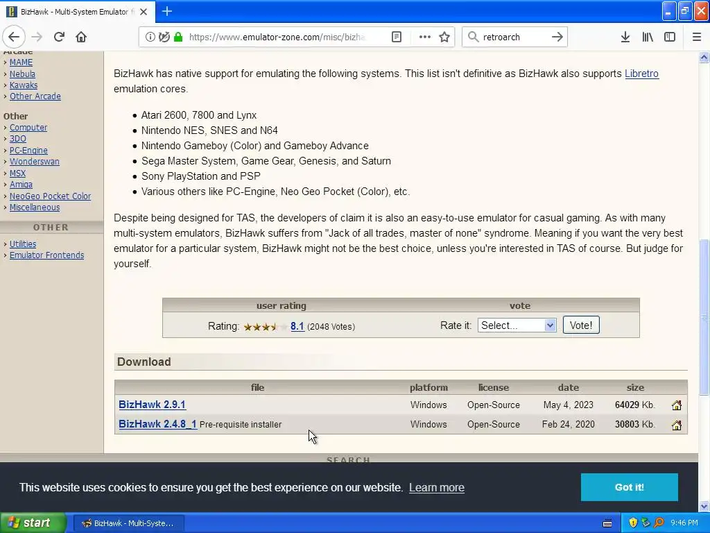Select the 'May 4, 2023' date cell
The height and width of the screenshot is (533, 710).
click(568, 405)
